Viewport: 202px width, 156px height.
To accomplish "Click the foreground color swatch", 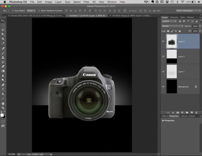I will (x=2, y=115).
